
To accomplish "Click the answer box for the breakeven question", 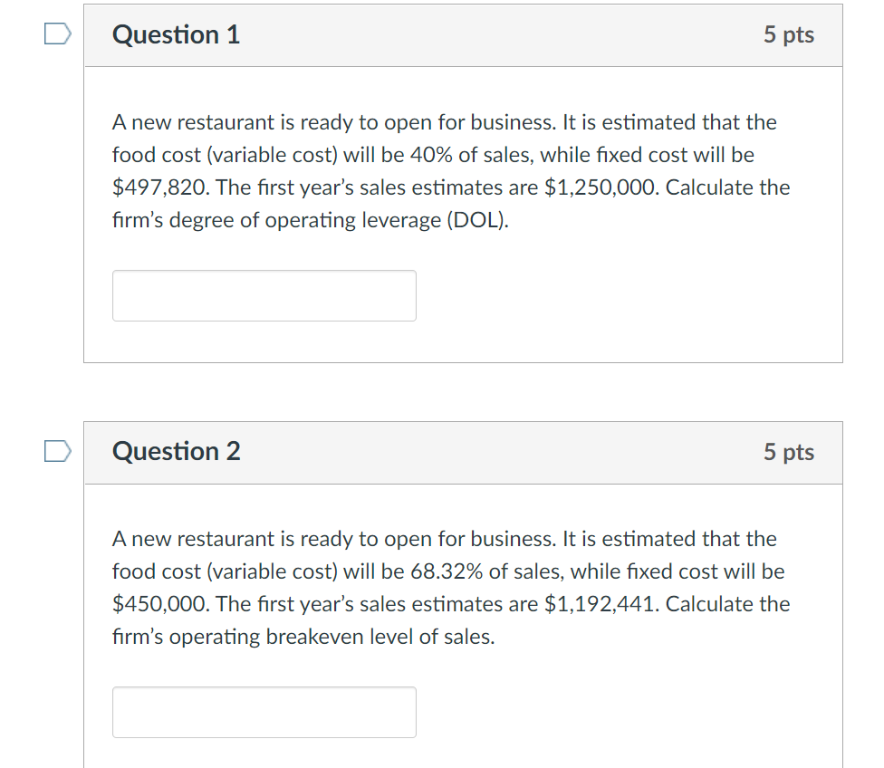I will [x=264, y=712].
